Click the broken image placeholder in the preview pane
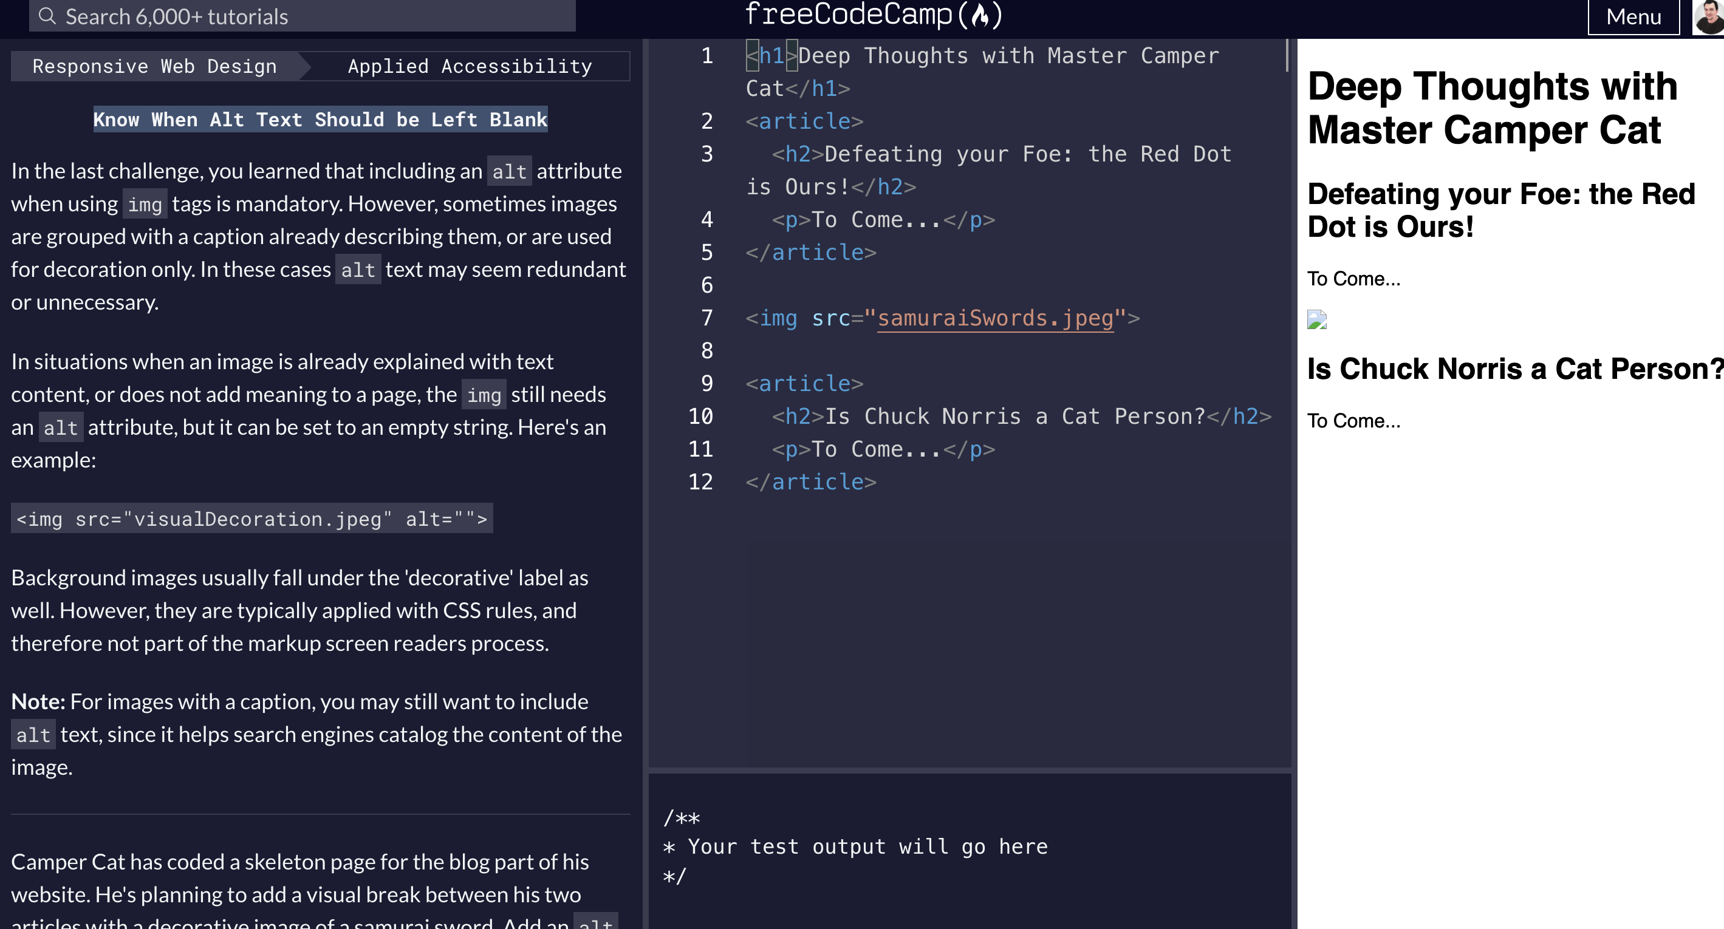 click(x=1316, y=321)
